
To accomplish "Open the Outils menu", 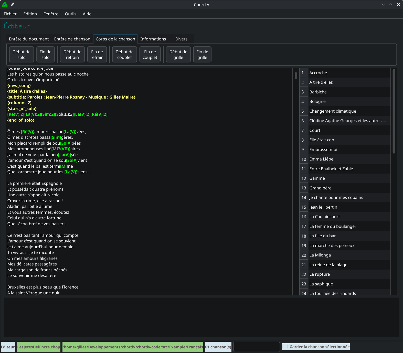I will [70, 14].
